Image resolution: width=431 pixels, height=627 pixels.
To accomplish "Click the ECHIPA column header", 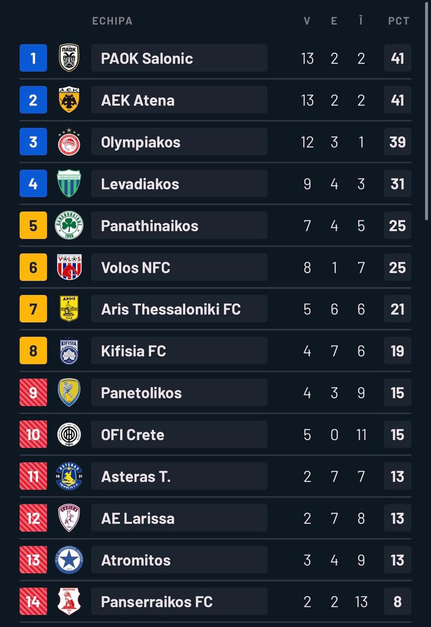I will [113, 21].
